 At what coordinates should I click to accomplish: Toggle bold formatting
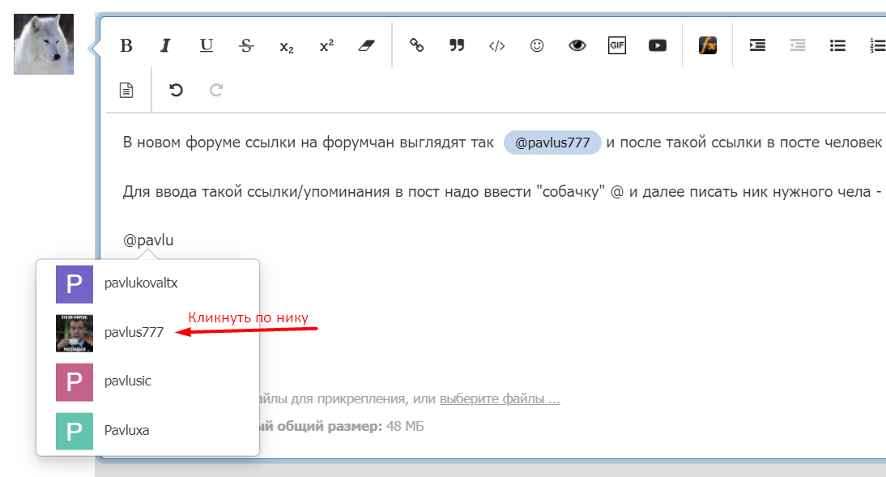pos(126,46)
